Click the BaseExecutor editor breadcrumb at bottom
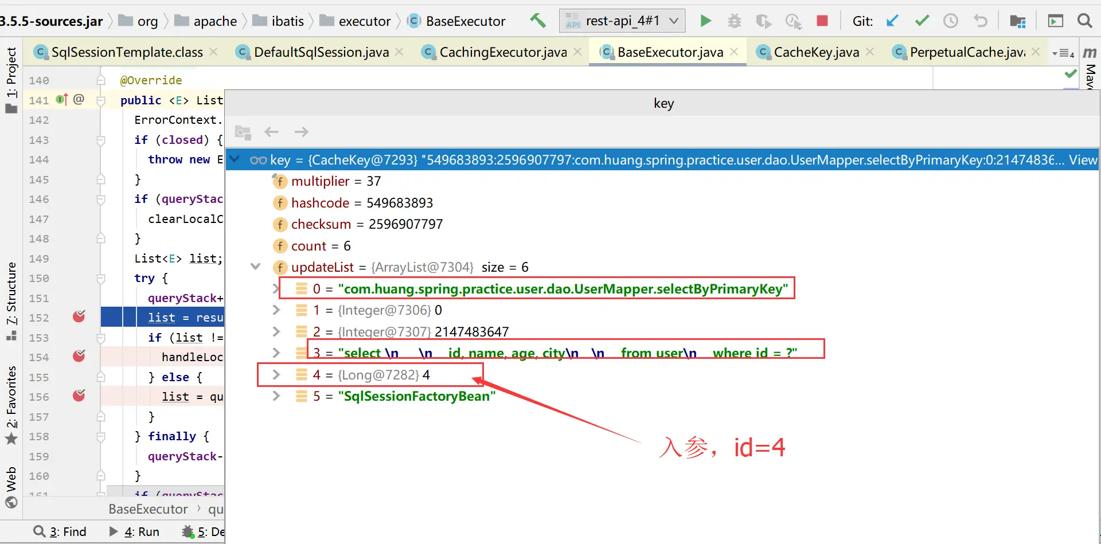 (148, 509)
